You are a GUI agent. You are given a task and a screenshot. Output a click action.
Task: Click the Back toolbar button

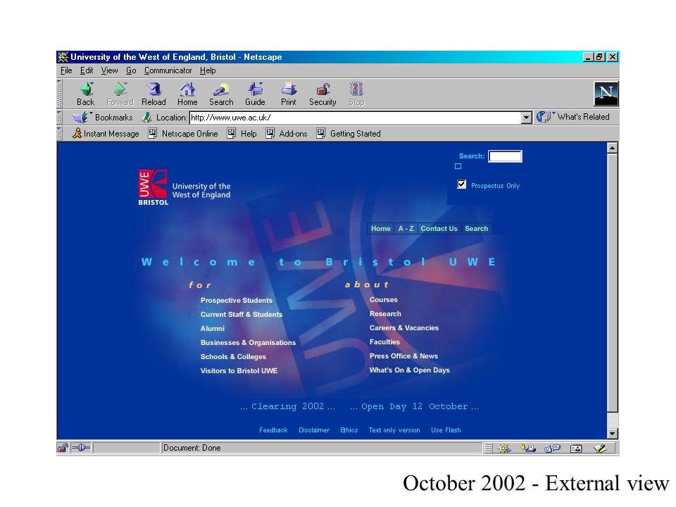click(86, 94)
